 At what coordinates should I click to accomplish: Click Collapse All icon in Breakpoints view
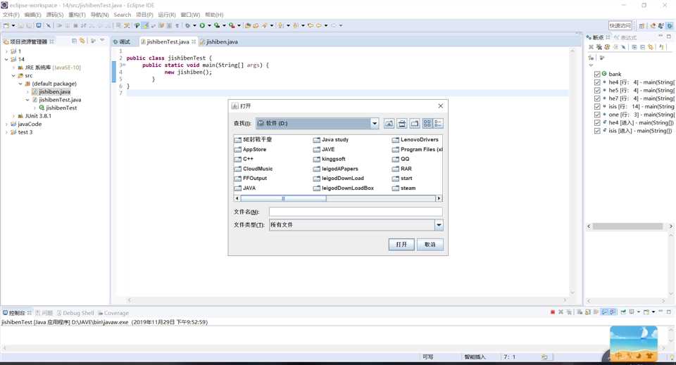[642, 47]
